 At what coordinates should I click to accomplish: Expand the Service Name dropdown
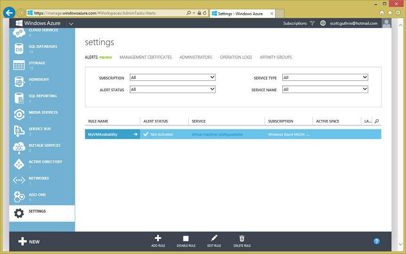coord(325,89)
